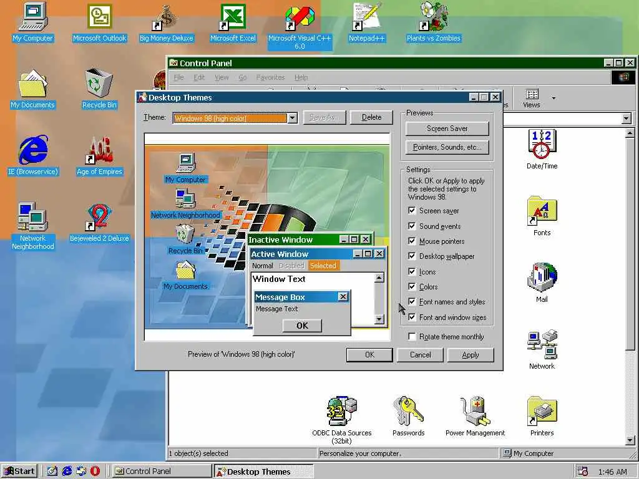Open Mail in Control Panel
The height and width of the screenshot is (479, 639).
pyautogui.click(x=542, y=283)
